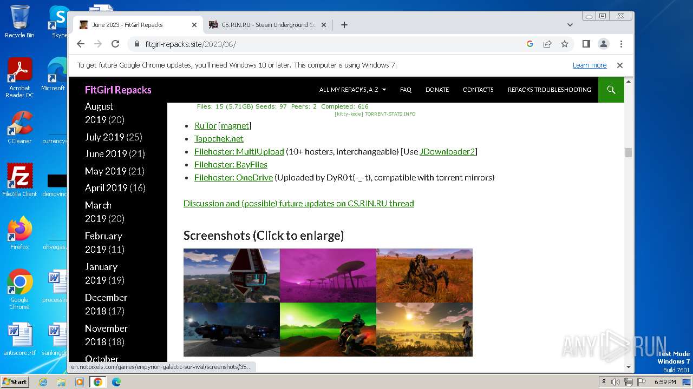Click the Chrome taskbar button
Screen dimensions: 693x389
(98, 382)
